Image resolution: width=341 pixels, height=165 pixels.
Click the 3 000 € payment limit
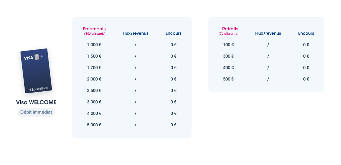[94, 102]
